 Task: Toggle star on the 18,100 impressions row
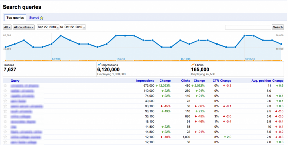pos(5,122)
